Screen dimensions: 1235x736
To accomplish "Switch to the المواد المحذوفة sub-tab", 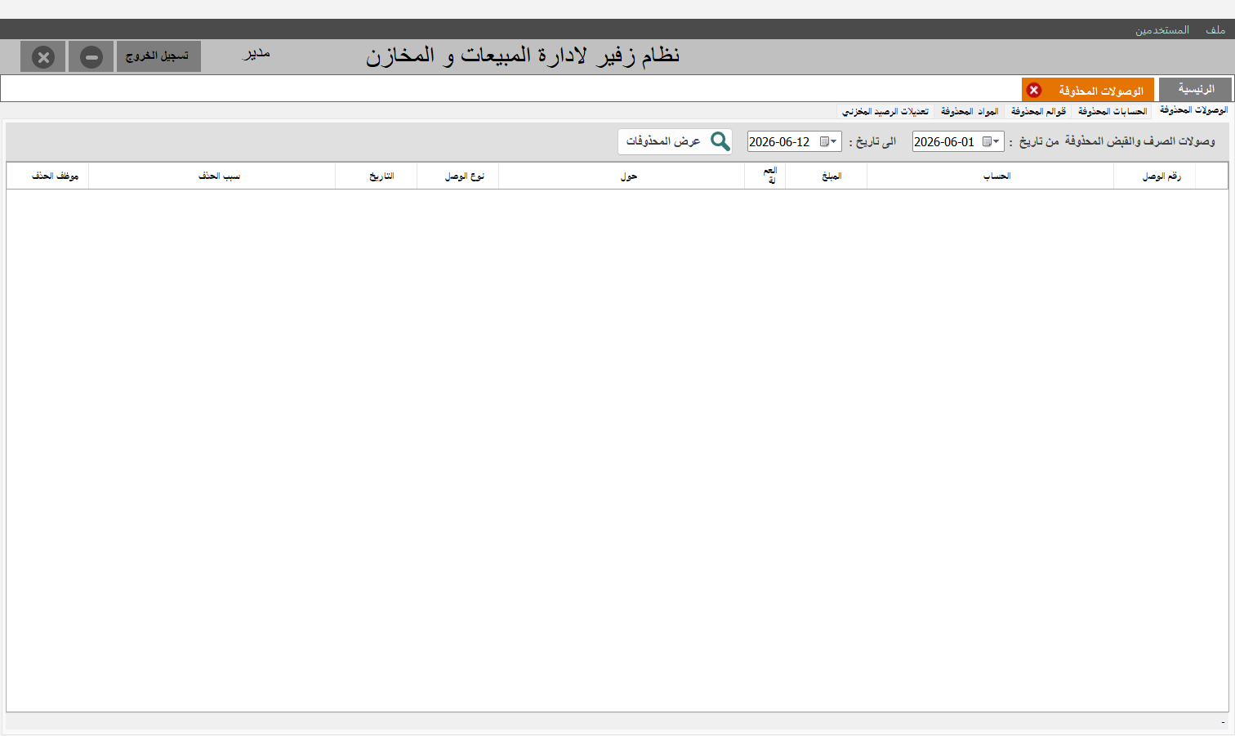I will [970, 111].
